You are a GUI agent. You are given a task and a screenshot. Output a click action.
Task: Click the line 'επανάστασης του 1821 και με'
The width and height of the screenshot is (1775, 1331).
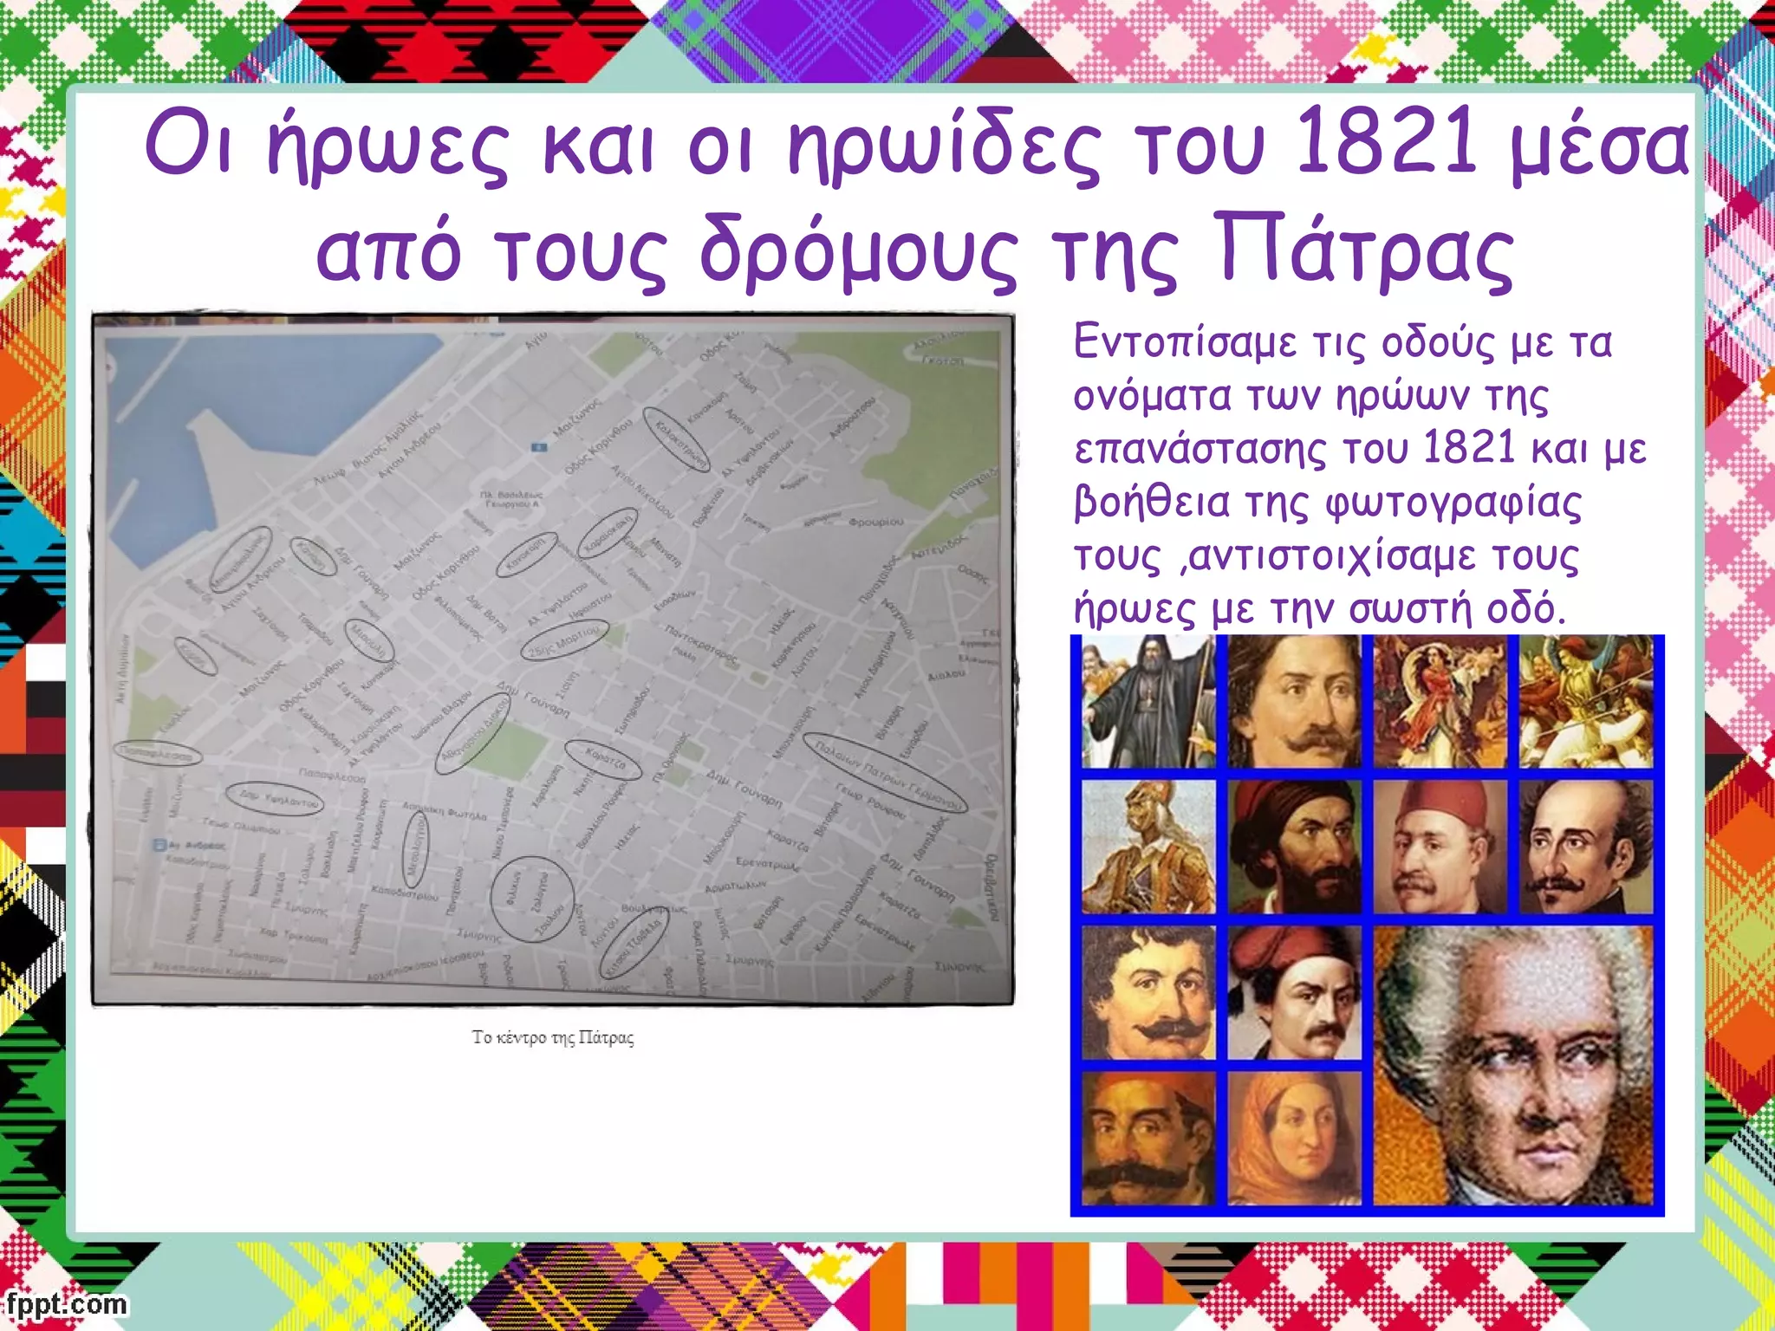point(1360,449)
